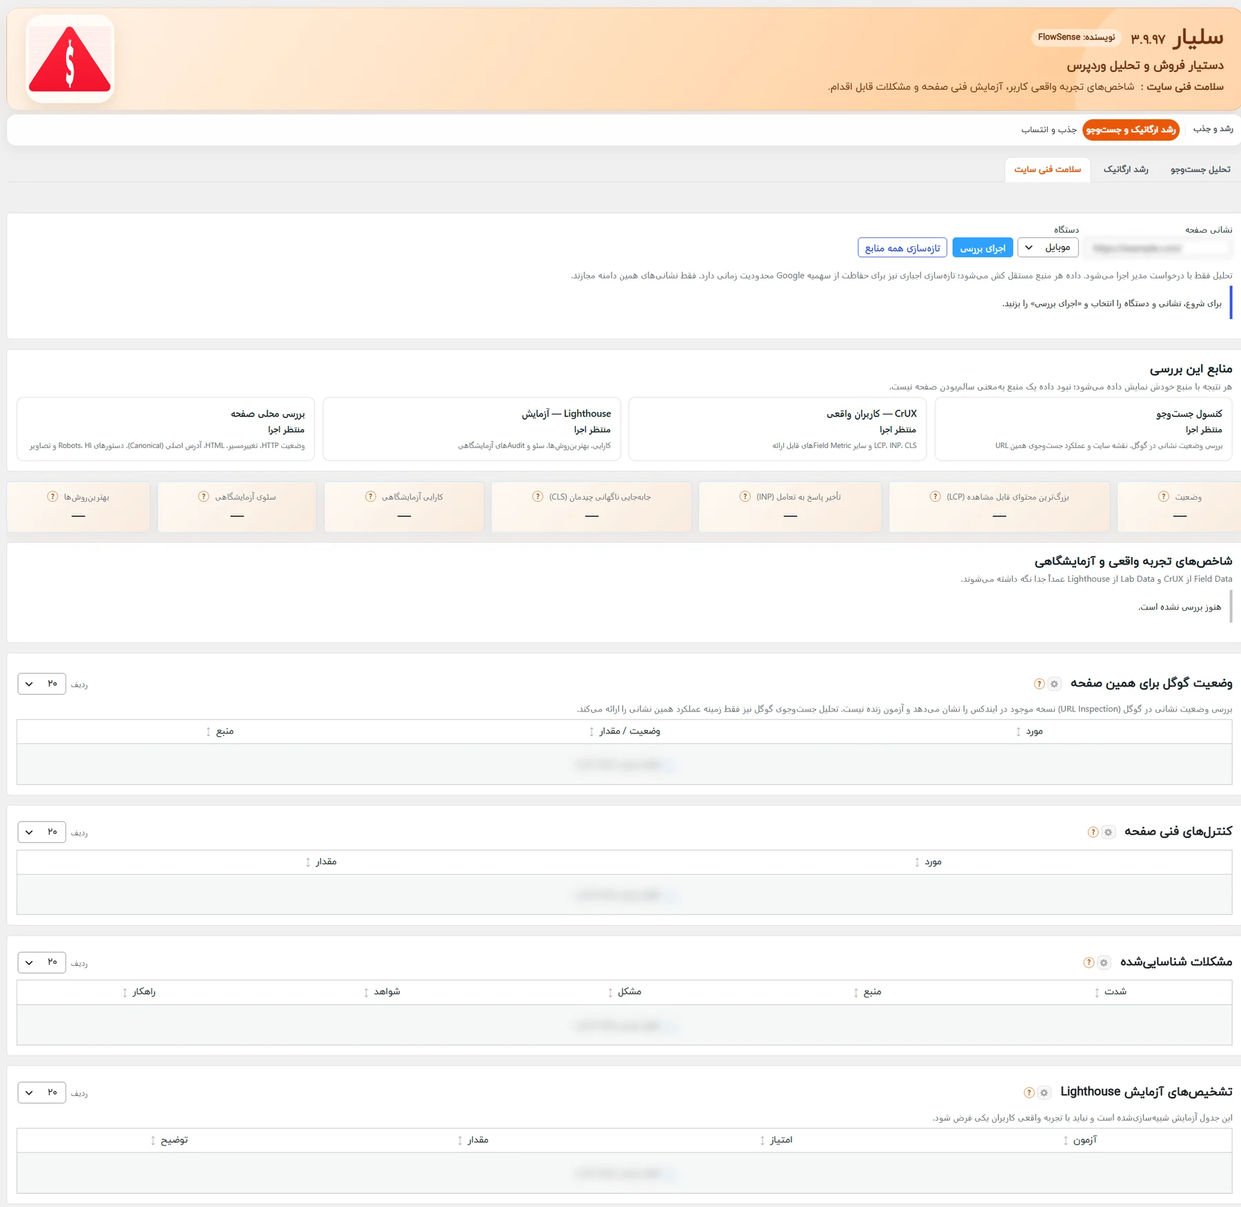
Task: Open row count selector for کنترل‌های فنی صفحه
Action: (41, 832)
